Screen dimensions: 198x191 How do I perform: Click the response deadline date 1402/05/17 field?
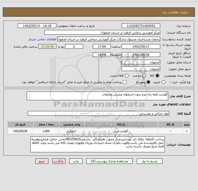(x=141, y=46)
